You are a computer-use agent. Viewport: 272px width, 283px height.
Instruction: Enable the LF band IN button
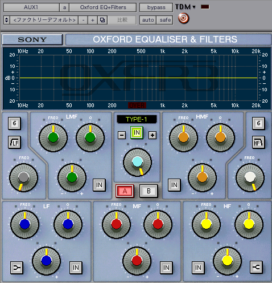tap(76, 268)
